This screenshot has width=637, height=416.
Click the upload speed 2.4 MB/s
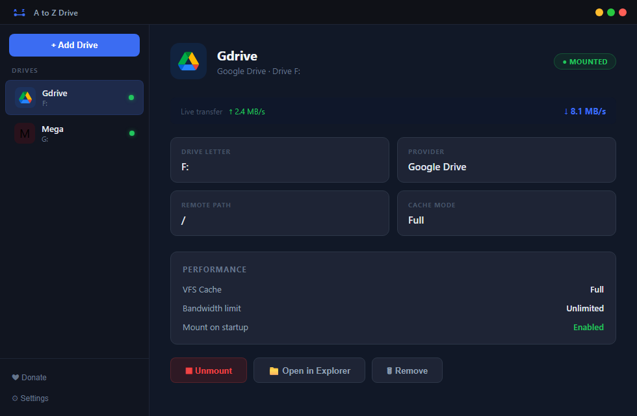click(x=246, y=112)
